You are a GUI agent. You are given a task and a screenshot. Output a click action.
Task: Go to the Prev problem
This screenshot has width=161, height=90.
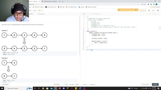[66, 84]
